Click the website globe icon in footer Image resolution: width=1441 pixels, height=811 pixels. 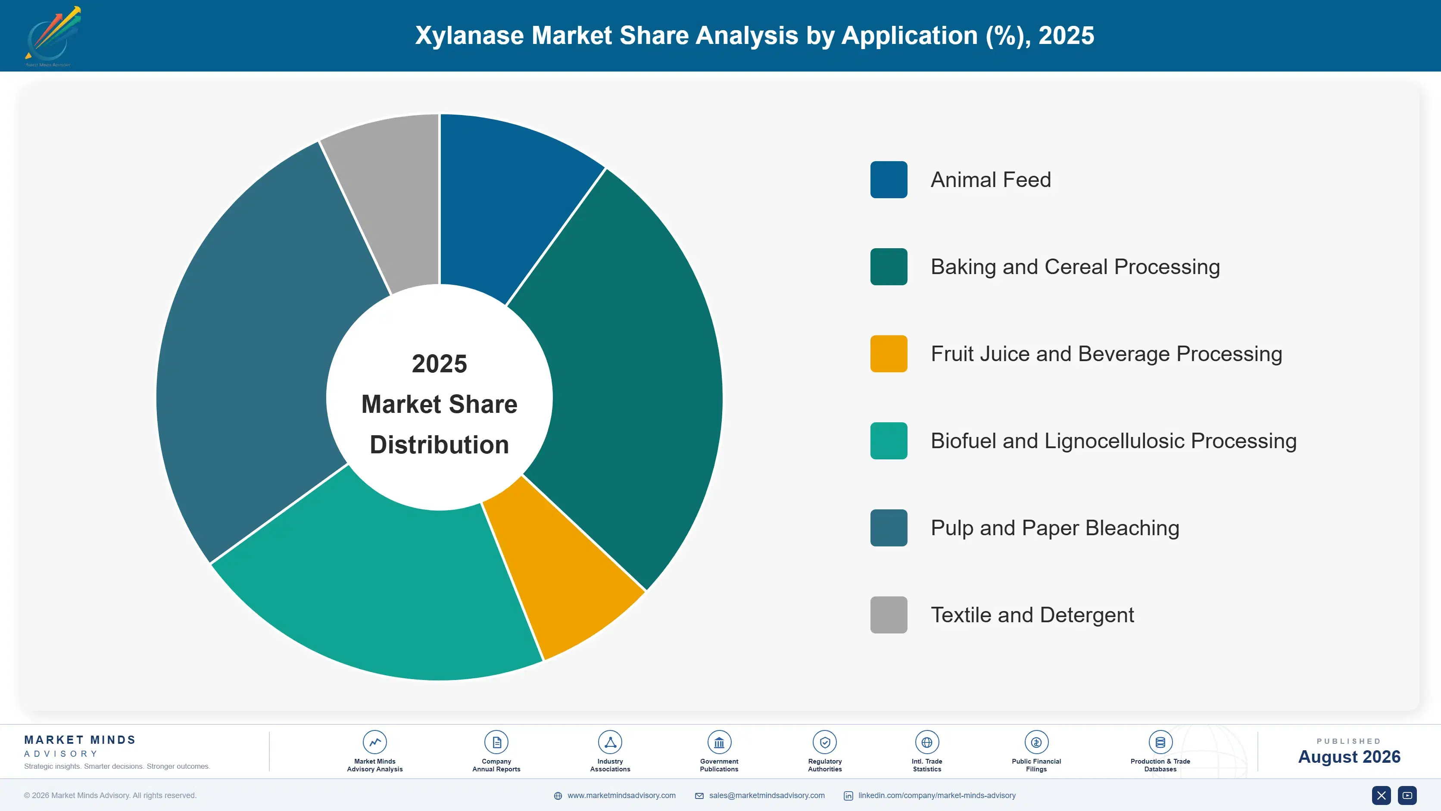coord(558,796)
